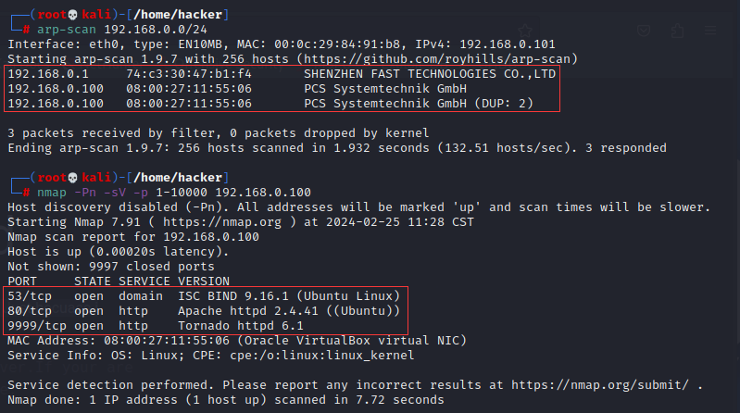Click the SHENZHEN FAST TECHNOLOGIES vendor text
The width and height of the screenshot is (740, 413).
[x=430, y=74]
